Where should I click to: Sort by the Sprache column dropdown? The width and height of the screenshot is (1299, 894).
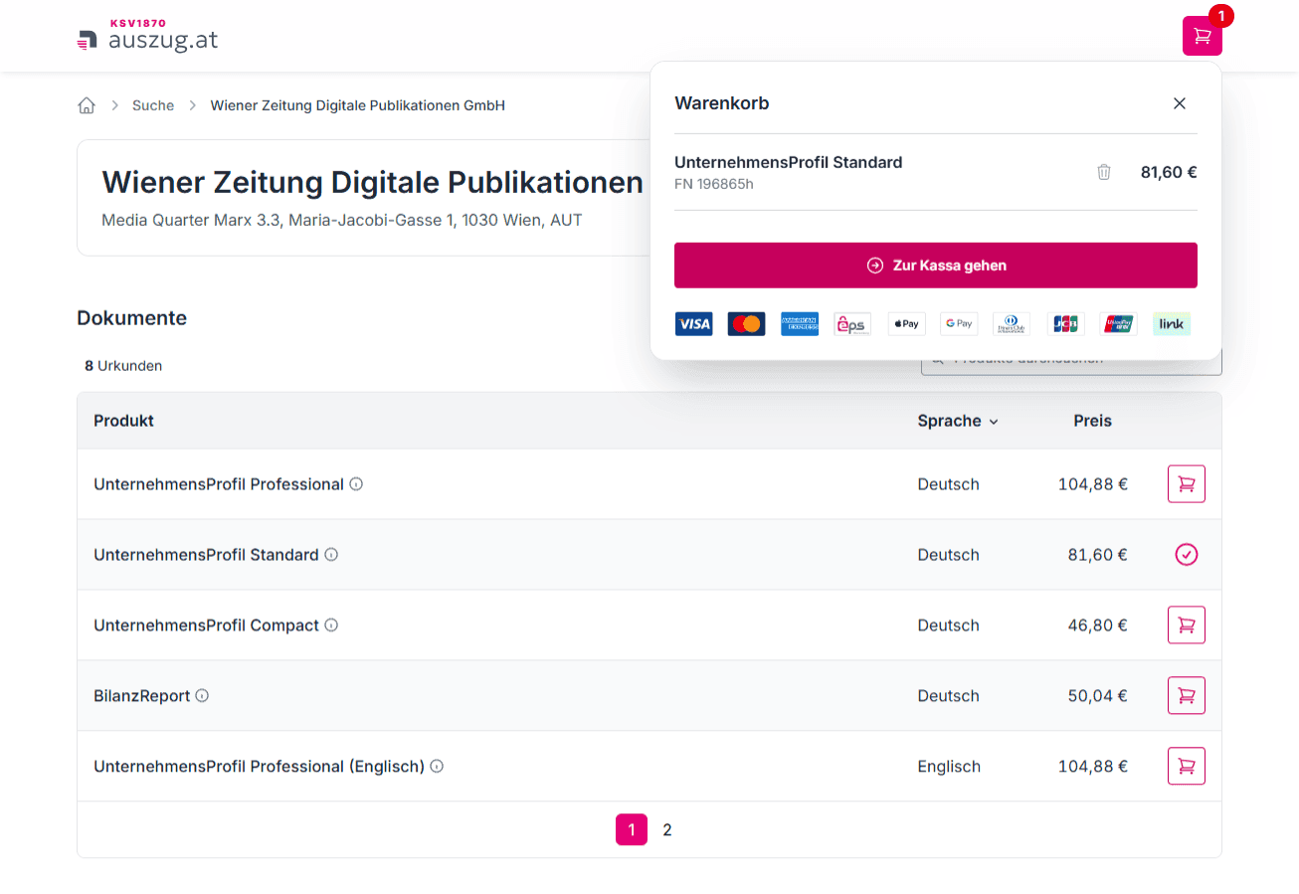(x=958, y=421)
